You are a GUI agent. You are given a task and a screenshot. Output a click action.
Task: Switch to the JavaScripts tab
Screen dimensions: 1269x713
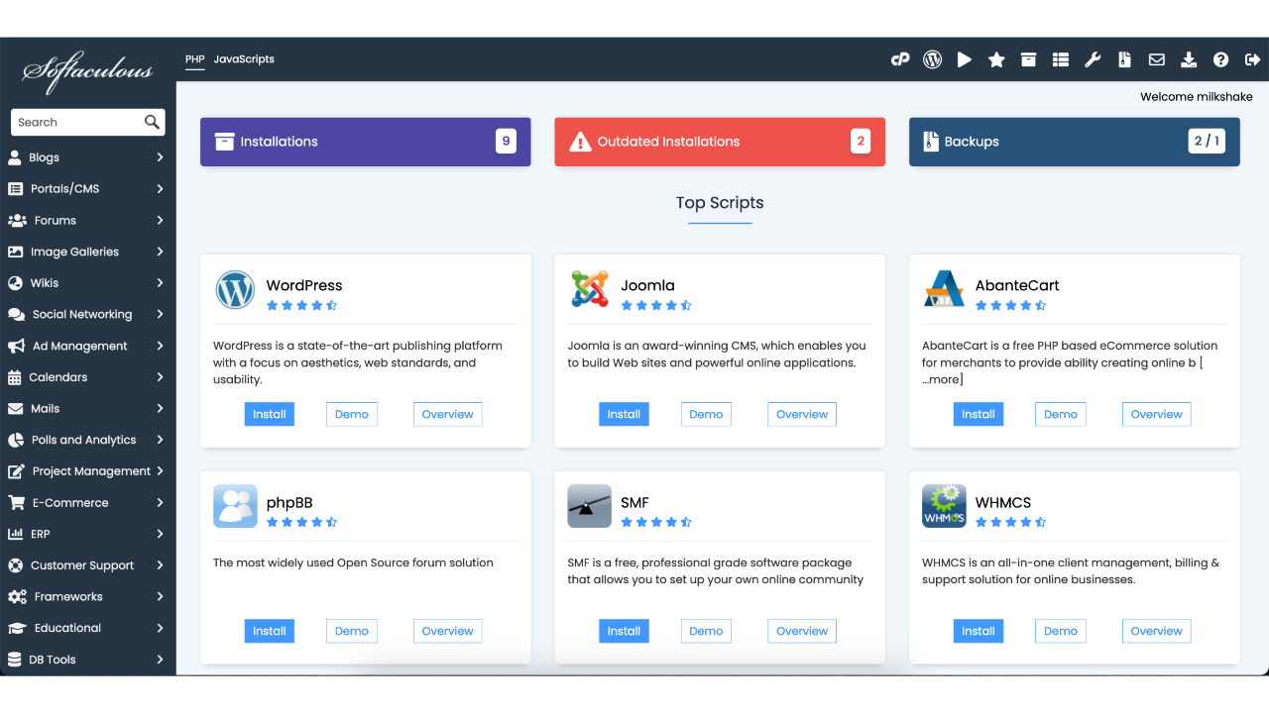(244, 59)
